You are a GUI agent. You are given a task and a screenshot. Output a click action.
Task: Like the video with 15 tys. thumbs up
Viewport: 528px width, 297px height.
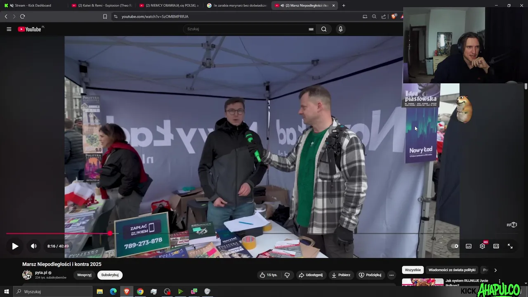pos(268,275)
